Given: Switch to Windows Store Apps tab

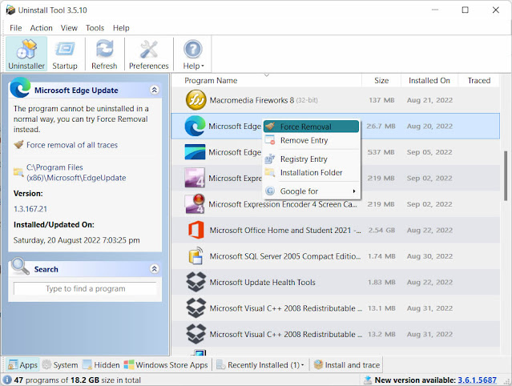Looking at the screenshot, I should point(166,365).
